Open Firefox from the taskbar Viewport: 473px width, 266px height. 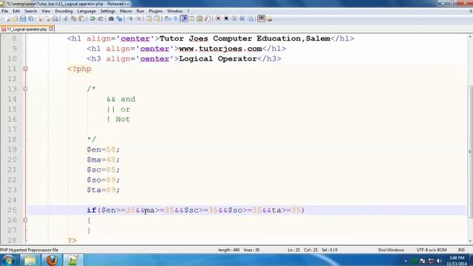pyautogui.click(x=52, y=260)
